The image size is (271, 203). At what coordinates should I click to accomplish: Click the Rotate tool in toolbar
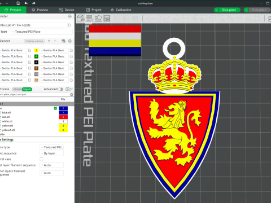(x=159, y=19)
